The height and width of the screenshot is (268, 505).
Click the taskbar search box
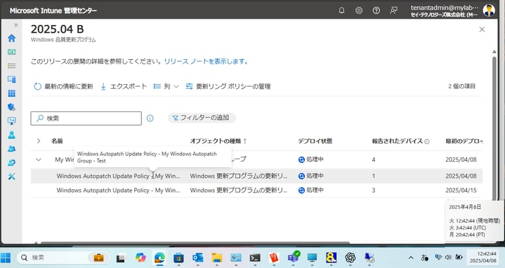coord(63,257)
